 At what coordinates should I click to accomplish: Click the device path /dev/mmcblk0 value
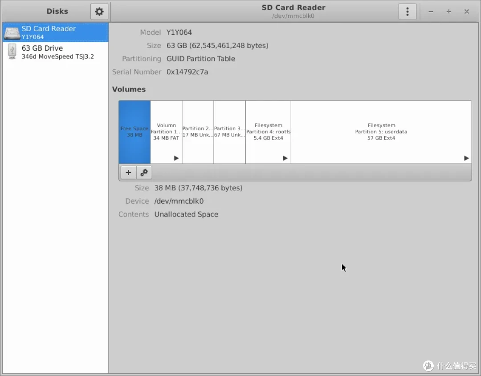[x=179, y=201]
